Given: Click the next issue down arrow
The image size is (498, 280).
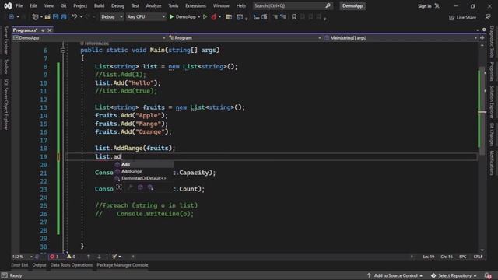Looking at the screenshot, I should [99, 257].
